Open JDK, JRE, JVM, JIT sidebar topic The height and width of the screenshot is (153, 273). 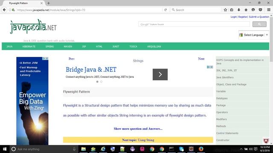coord(227,71)
